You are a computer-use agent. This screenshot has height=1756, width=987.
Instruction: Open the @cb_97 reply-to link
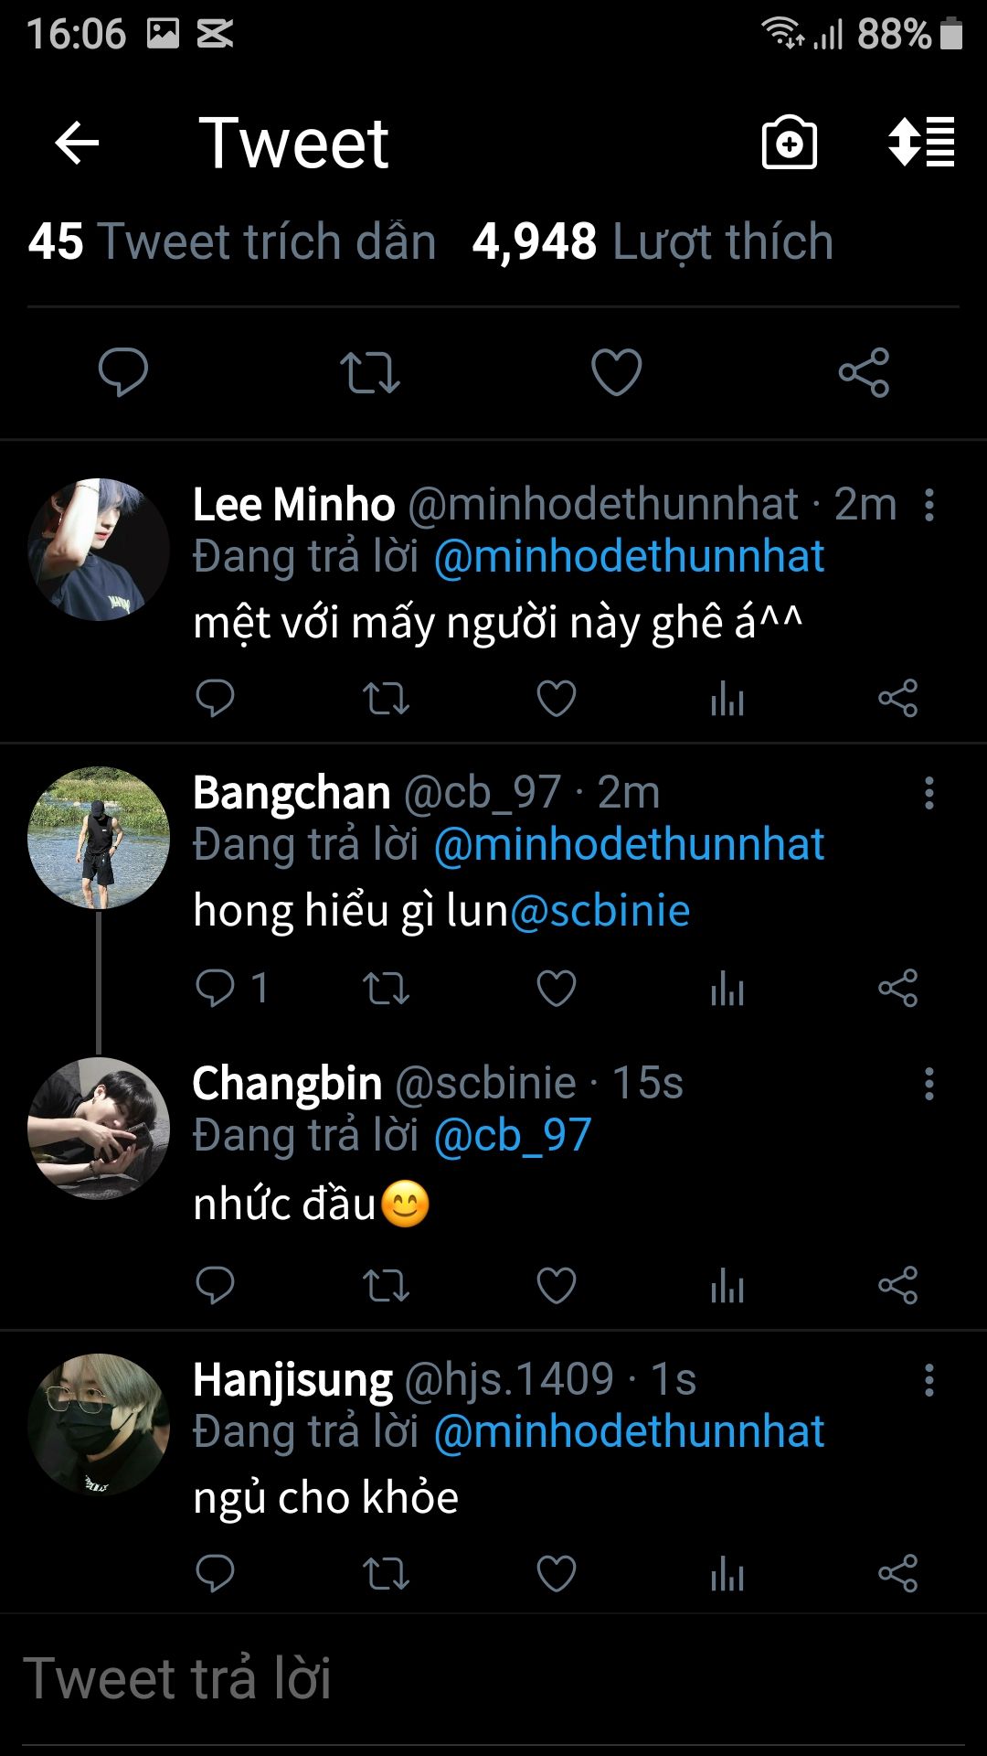point(512,1136)
